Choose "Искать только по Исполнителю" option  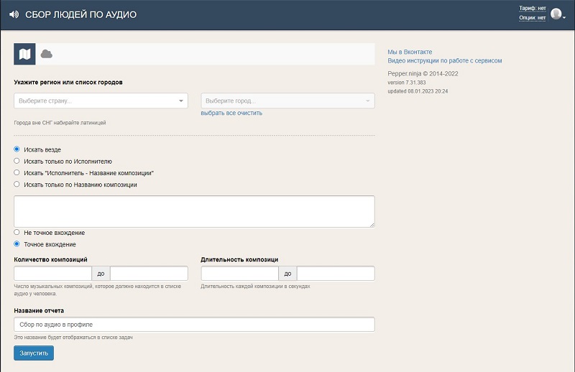tap(17, 161)
